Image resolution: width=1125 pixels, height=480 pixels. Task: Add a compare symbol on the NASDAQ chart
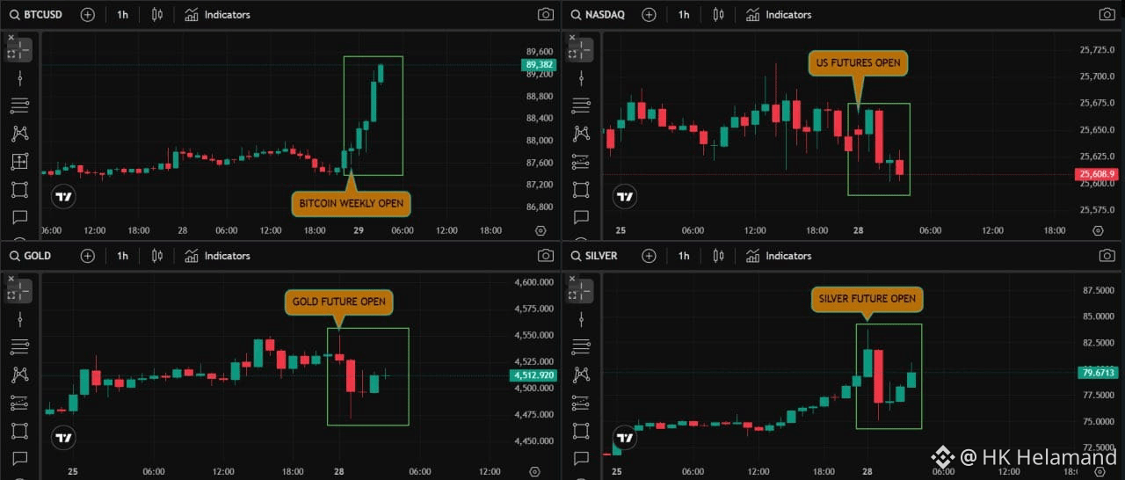coord(649,15)
